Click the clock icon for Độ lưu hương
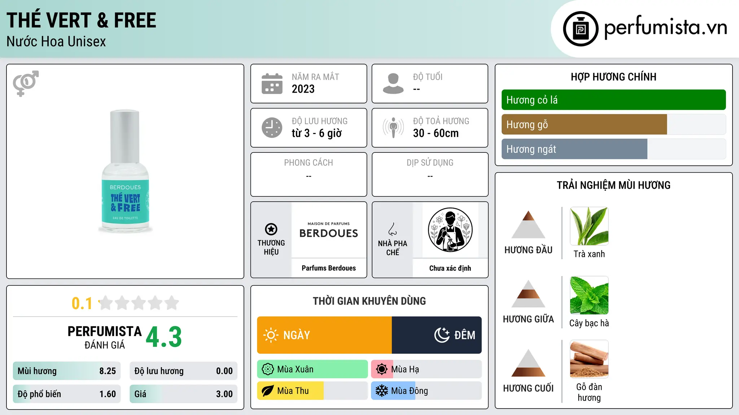This screenshot has height=415, width=739. (272, 128)
